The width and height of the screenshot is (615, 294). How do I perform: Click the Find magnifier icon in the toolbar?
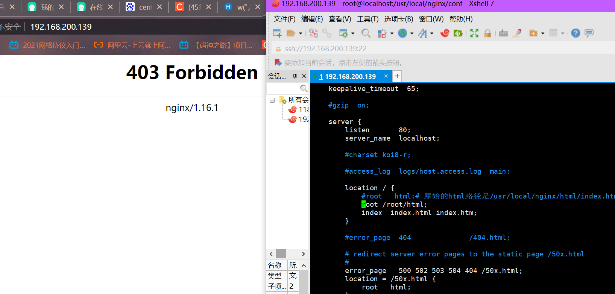pyautogui.click(x=366, y=33)
